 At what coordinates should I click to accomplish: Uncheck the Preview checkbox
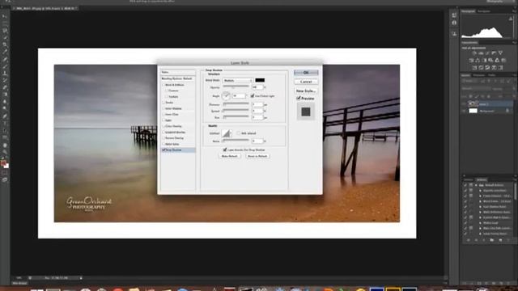(x=299, y=99)
